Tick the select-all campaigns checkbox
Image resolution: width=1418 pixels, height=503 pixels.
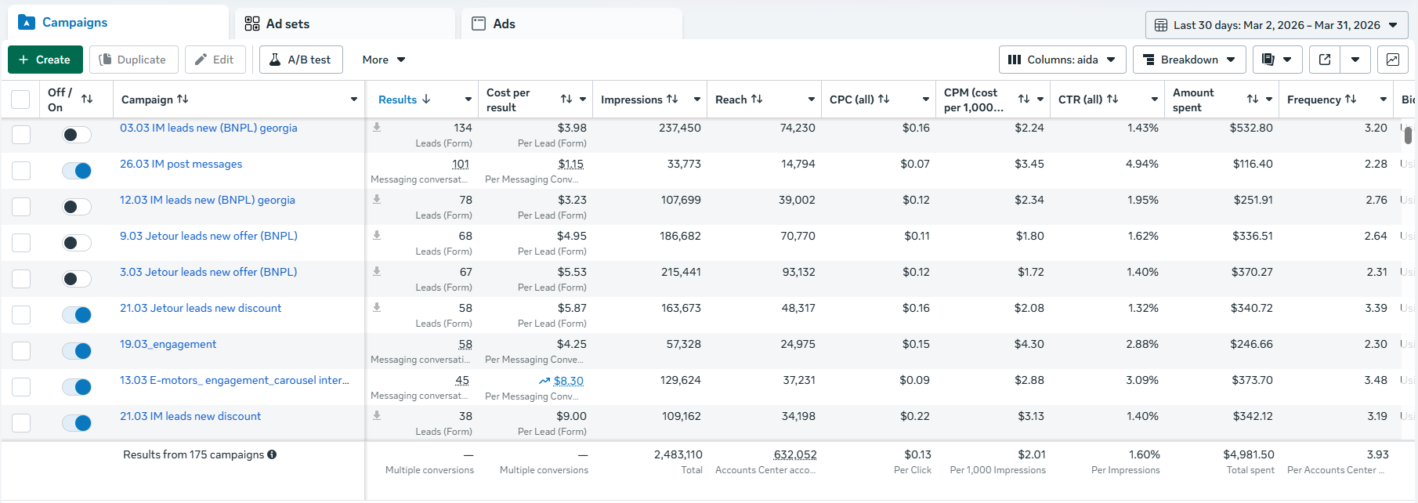[x=20, y=100]
